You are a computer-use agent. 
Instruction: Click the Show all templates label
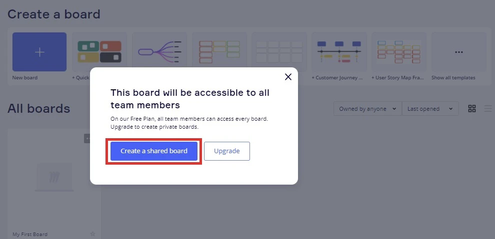pos(453,78)
